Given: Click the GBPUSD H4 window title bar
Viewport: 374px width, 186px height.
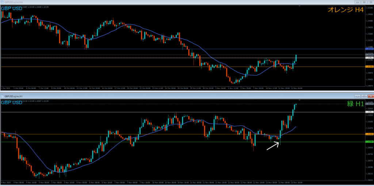Looking at the screenshot, I should 146,2.
